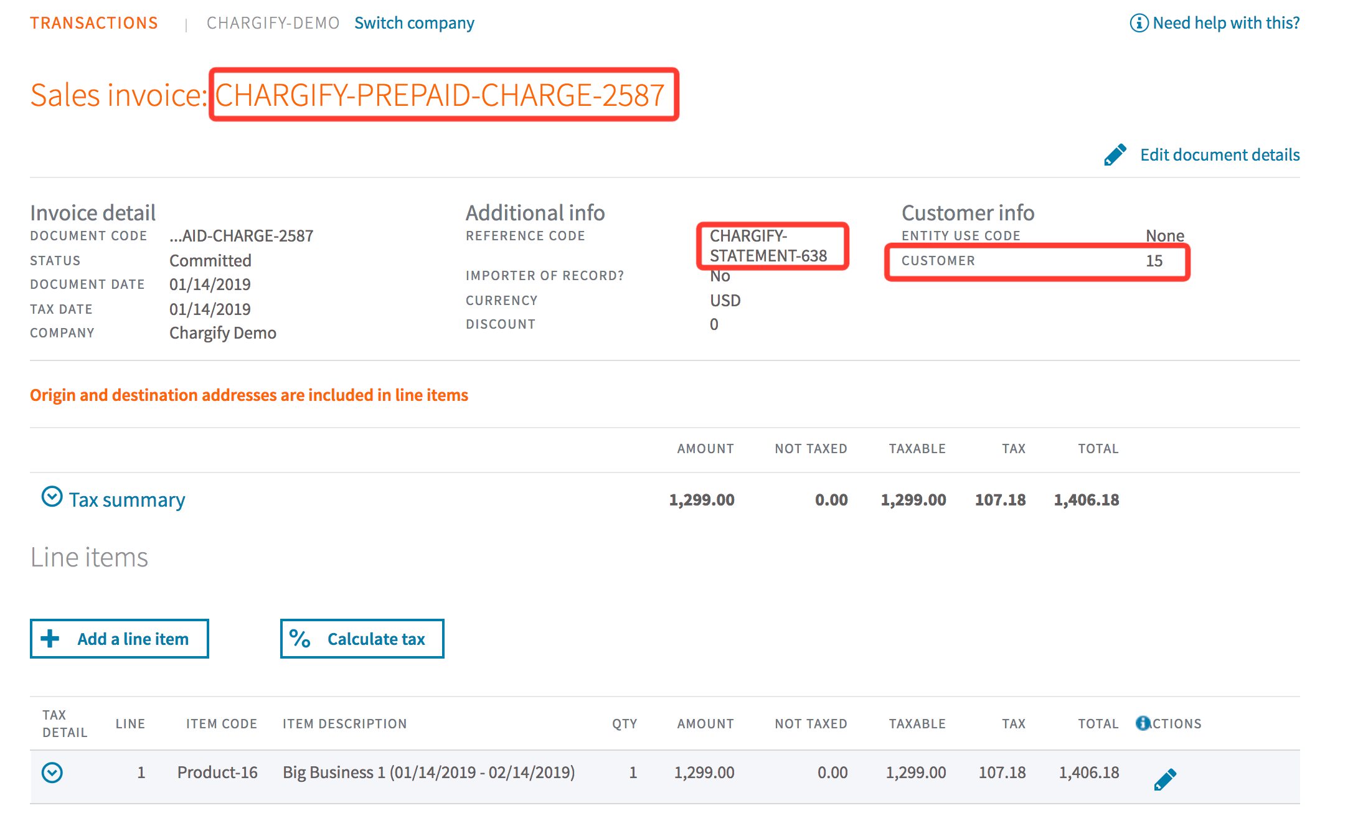Screen dimensions: 1363x836
Task: Click the plus icon in Add a line item
Action: click(x=50, y=639)
